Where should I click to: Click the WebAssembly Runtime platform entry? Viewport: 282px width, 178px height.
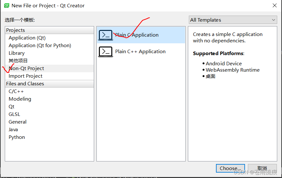click(x=233, y=70)
